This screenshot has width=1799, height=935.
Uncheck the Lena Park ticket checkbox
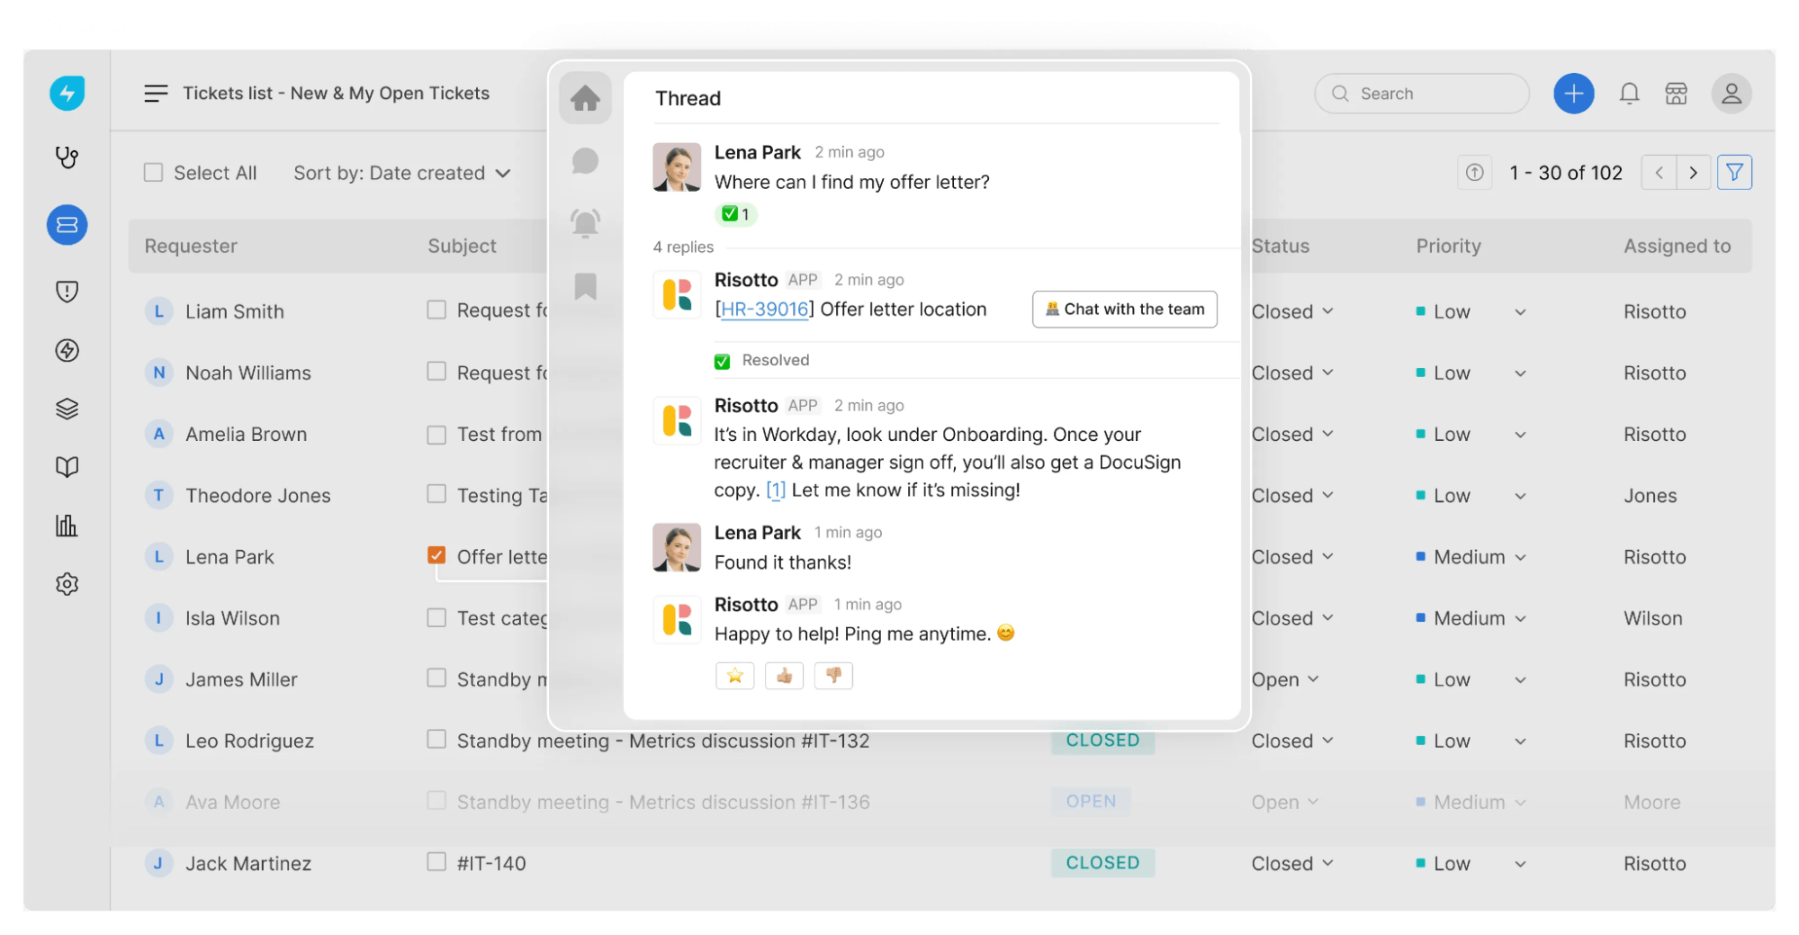tap(436, 554)
